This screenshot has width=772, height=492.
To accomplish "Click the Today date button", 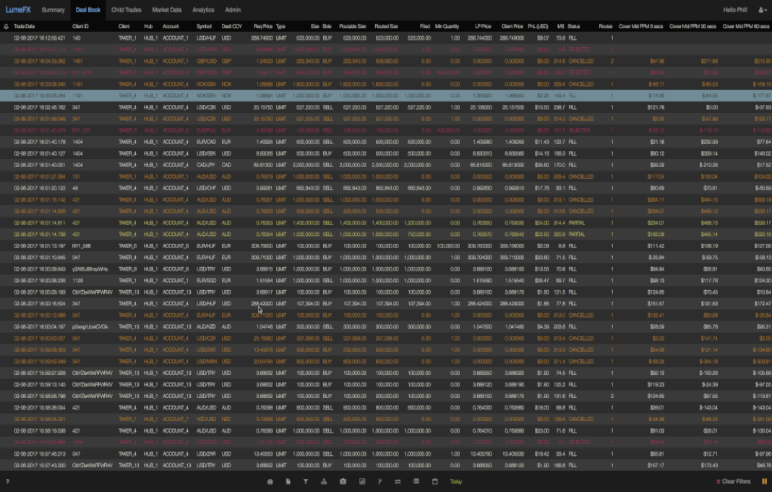I will click(456, 482).
